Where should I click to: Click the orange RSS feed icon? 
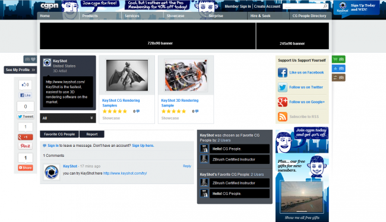(283, 117)
